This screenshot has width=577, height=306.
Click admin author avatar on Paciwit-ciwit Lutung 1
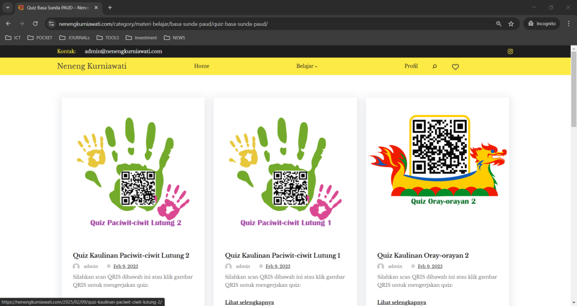[x=229, y=266]
